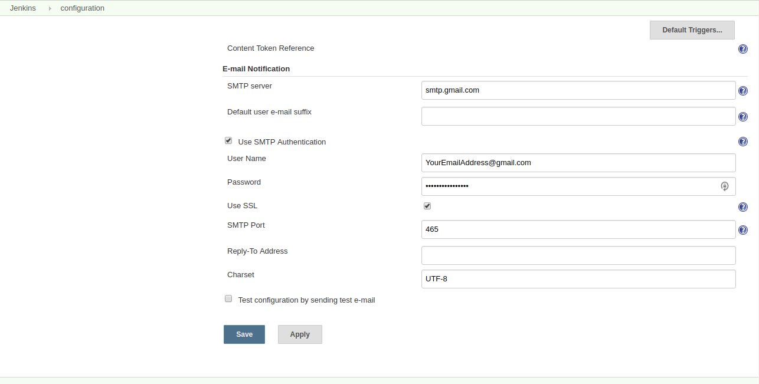Open the Default Triggers dialog
The width and height of the screenshot is (759, 384).
(x=692, y=29)
